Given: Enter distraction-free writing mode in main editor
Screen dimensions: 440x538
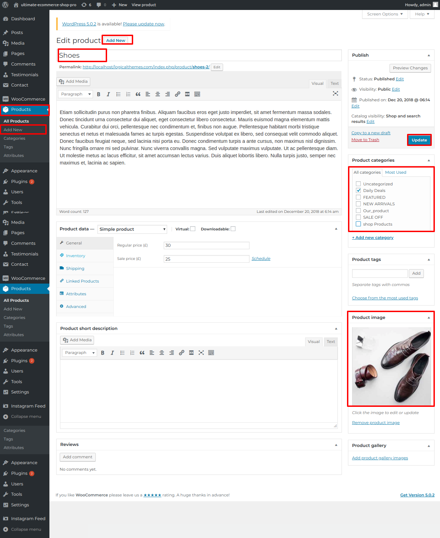Looking at the screenshot, I should [335, 93].
